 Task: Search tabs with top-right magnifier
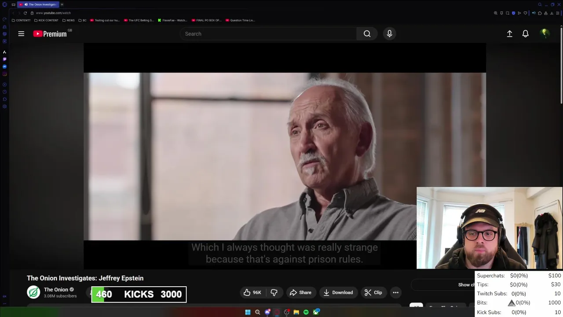540,4
